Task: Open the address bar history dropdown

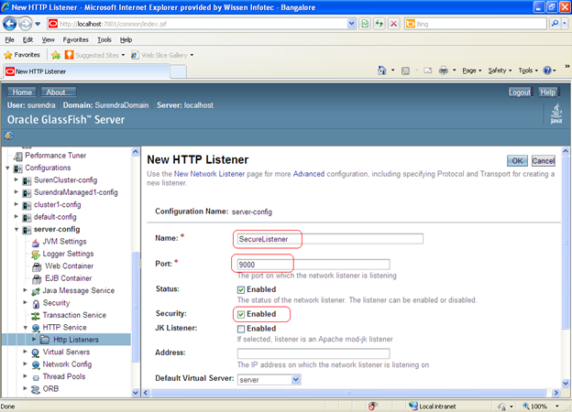Action: pyautogui.click(x=351, y=24)
